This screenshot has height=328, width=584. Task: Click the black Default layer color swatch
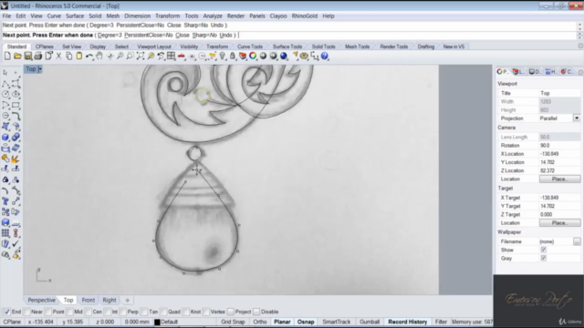pyautogui.click(x=157, y=323)
